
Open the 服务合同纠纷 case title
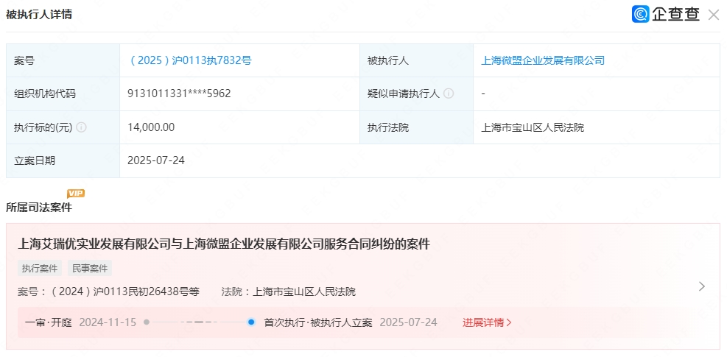[224, 244]
